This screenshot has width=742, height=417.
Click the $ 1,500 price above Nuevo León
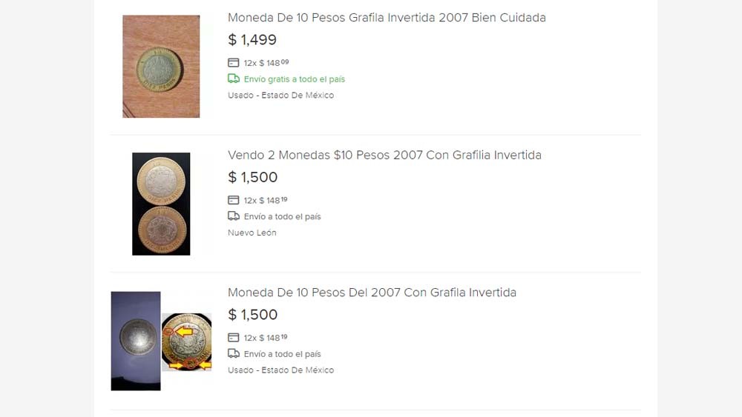tap(252, 177)
